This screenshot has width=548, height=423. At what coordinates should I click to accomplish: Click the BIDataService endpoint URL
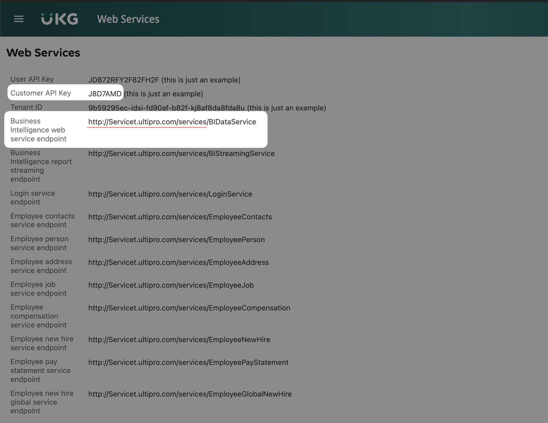click(x=172, y=122)
